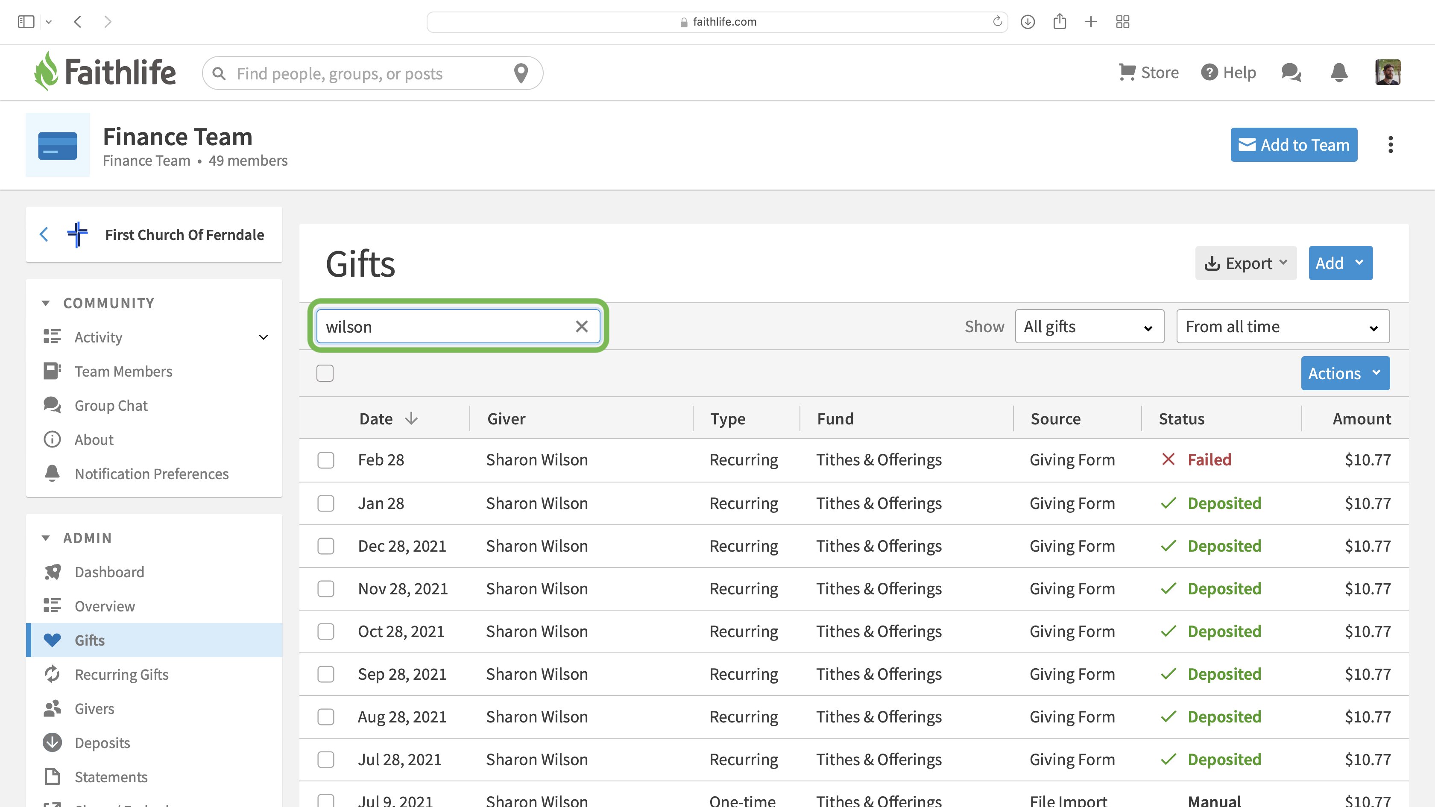Image resolution: width=1435 pixels, height=807 pixels.
Task: Open the About page in sidebar
Action: tap(94, 439)
